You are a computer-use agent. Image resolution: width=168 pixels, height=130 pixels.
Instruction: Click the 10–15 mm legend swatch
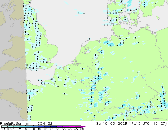[x=35, y=127]
